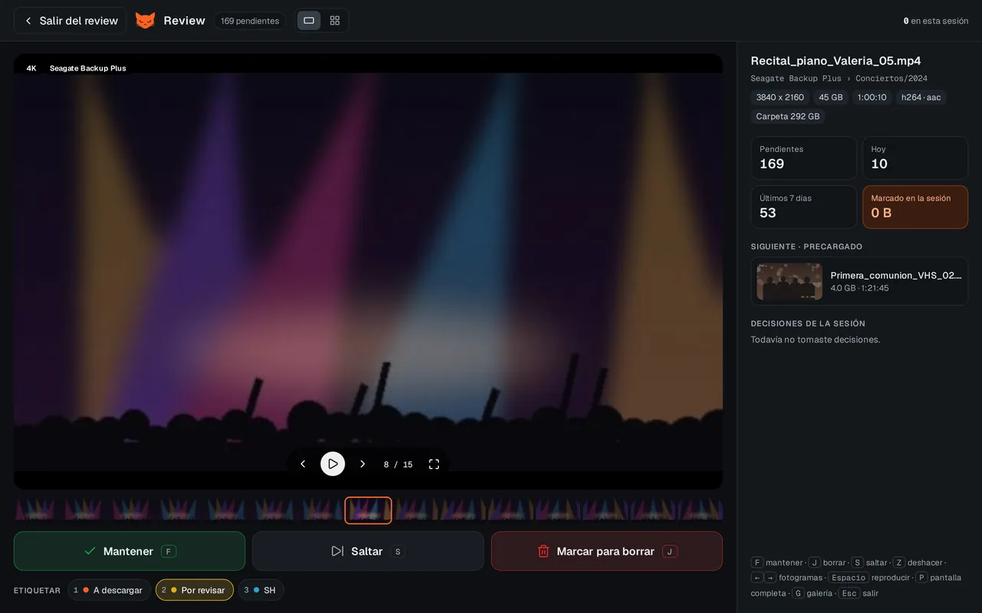Click the Todavía no tomaste decisiones text
Image resolution: width=982 pixels, height=613 pixels.
click(x=816, y=339)
